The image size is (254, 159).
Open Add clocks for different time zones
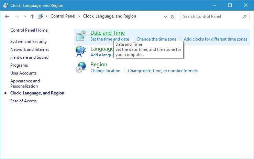click(x=216, y=39)
